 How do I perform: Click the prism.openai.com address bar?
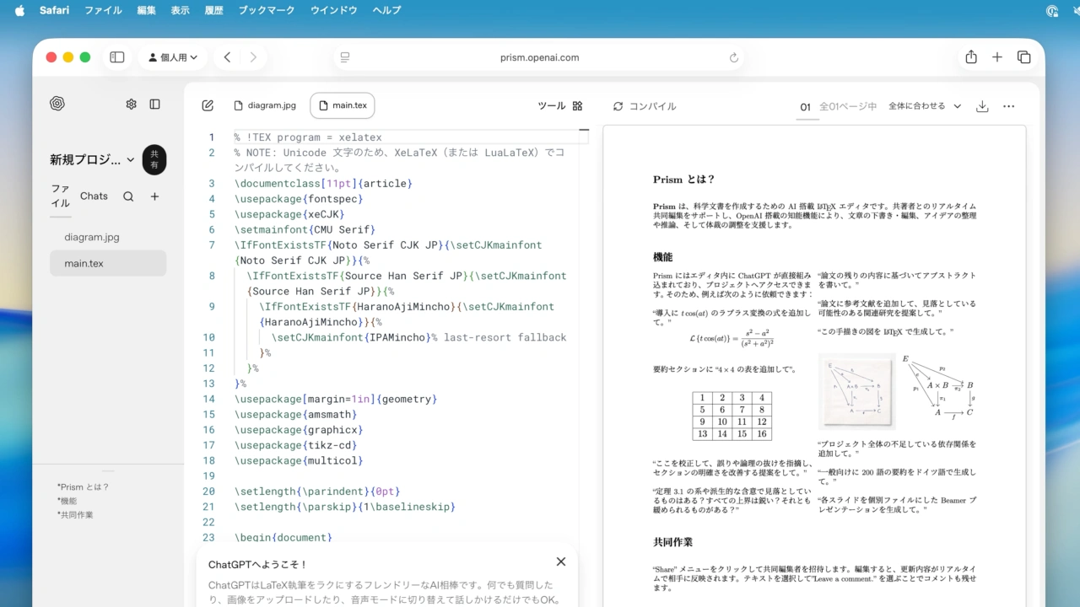(x=539, y=57)
